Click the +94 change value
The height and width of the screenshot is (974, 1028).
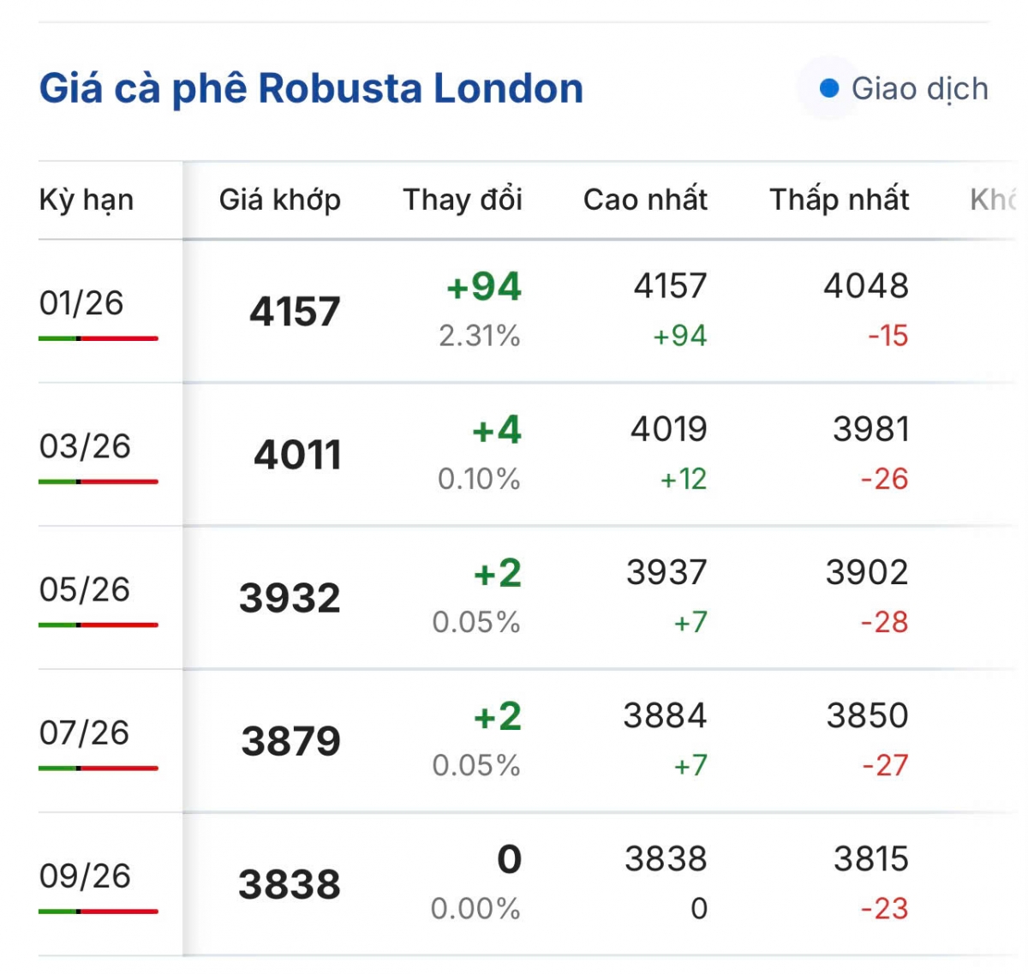point(484,287)
